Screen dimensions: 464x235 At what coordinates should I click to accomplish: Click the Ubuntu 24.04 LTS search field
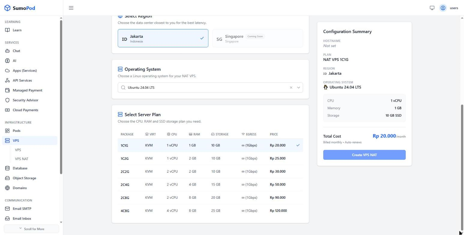pyautogui.click(x=210, y=88)
